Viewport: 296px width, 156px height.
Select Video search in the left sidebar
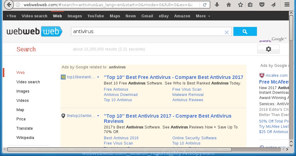click(28, 82)
